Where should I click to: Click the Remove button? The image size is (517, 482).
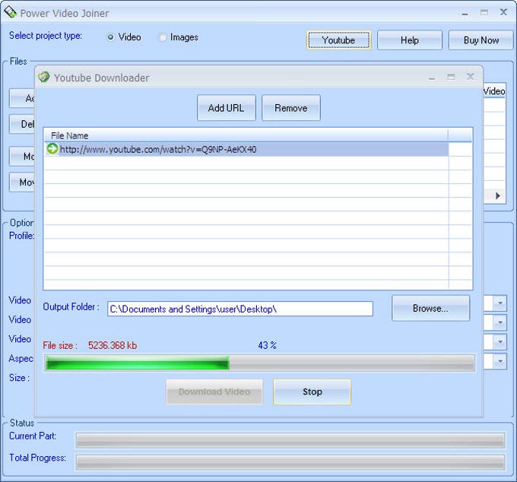pos(290,108)
